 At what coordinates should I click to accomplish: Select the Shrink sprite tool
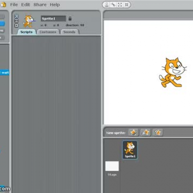click(127, 5)
